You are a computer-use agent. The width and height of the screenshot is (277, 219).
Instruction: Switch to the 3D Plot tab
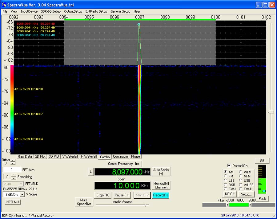[54, 156]
